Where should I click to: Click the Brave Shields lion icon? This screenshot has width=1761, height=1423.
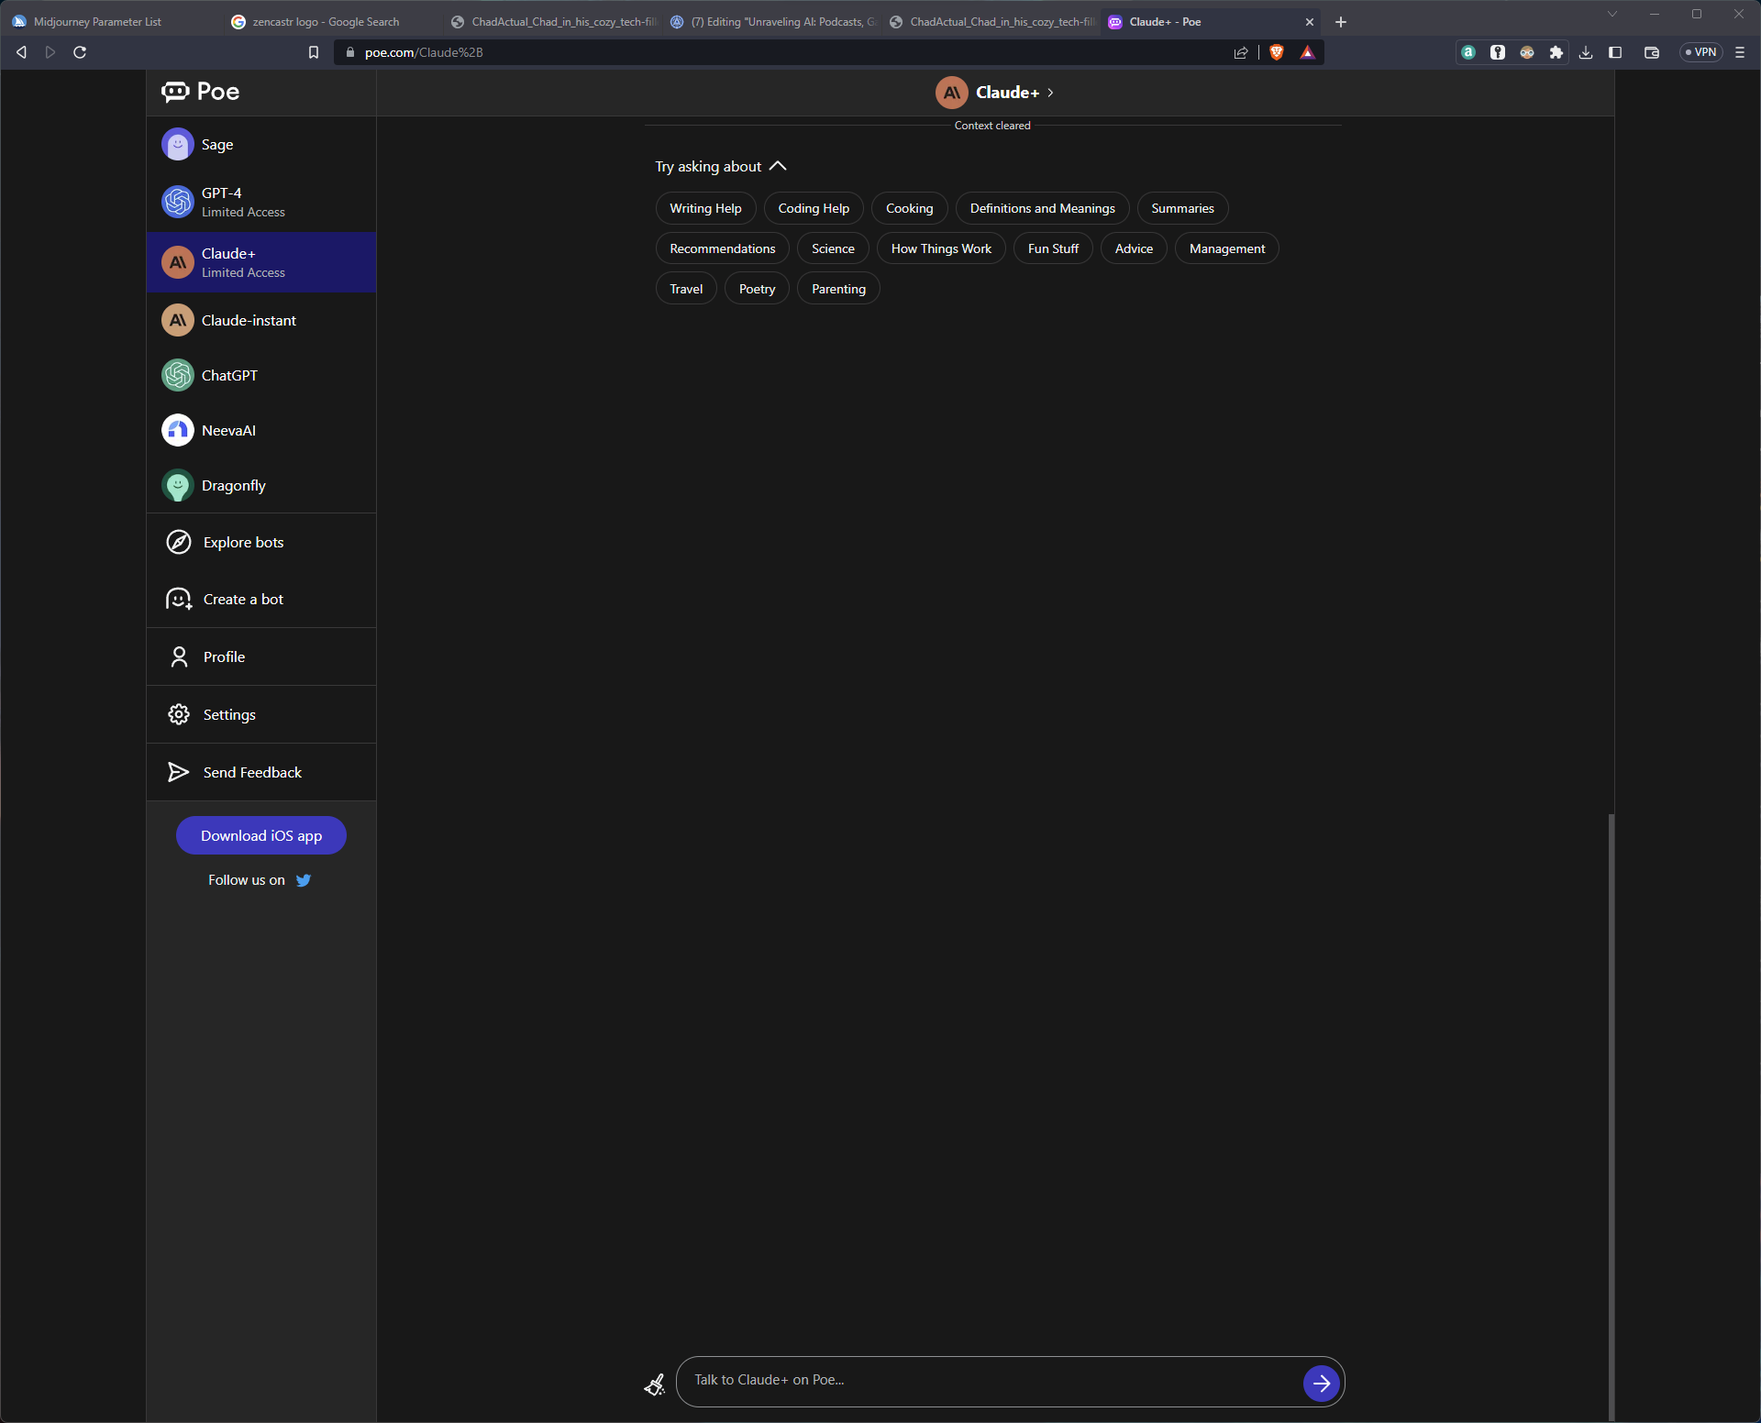click(1276, 52)
